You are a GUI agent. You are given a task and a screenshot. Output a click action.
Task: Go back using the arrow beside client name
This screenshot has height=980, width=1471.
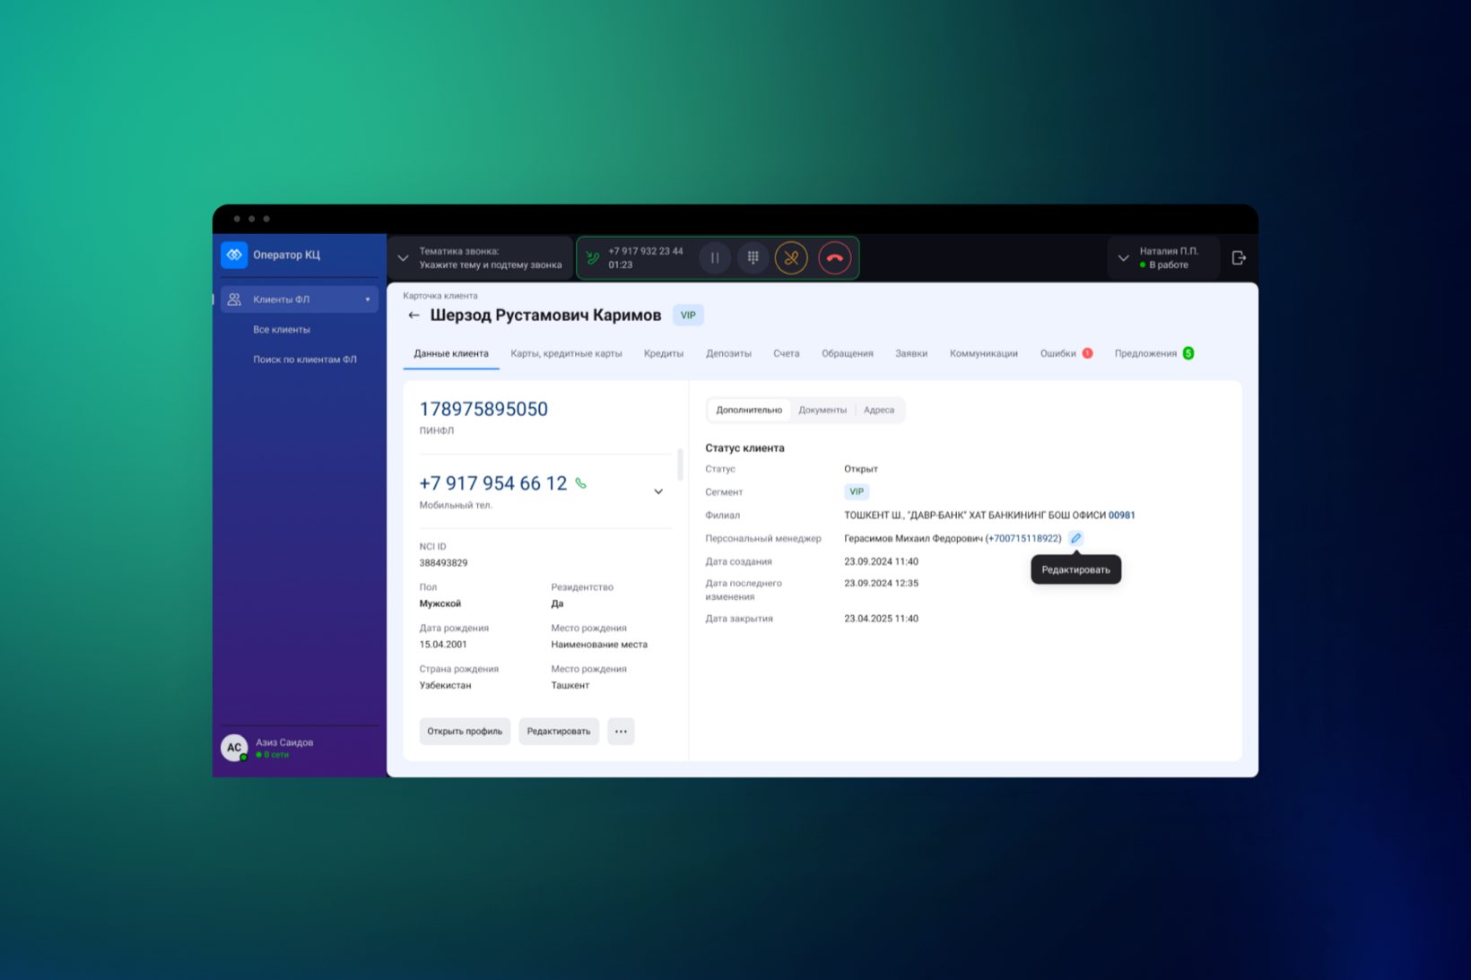[413, 316]
